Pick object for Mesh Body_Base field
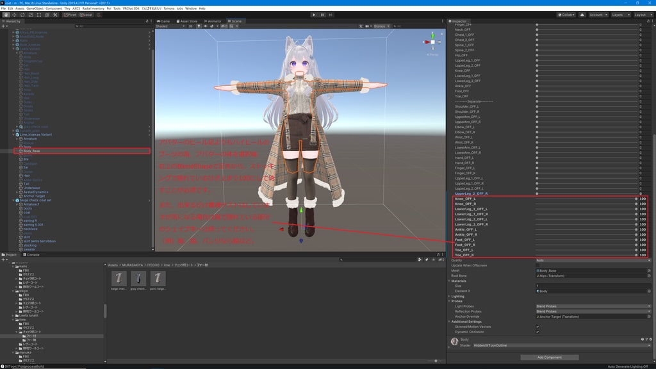This screenshot has height=369, width=656. 649,271
